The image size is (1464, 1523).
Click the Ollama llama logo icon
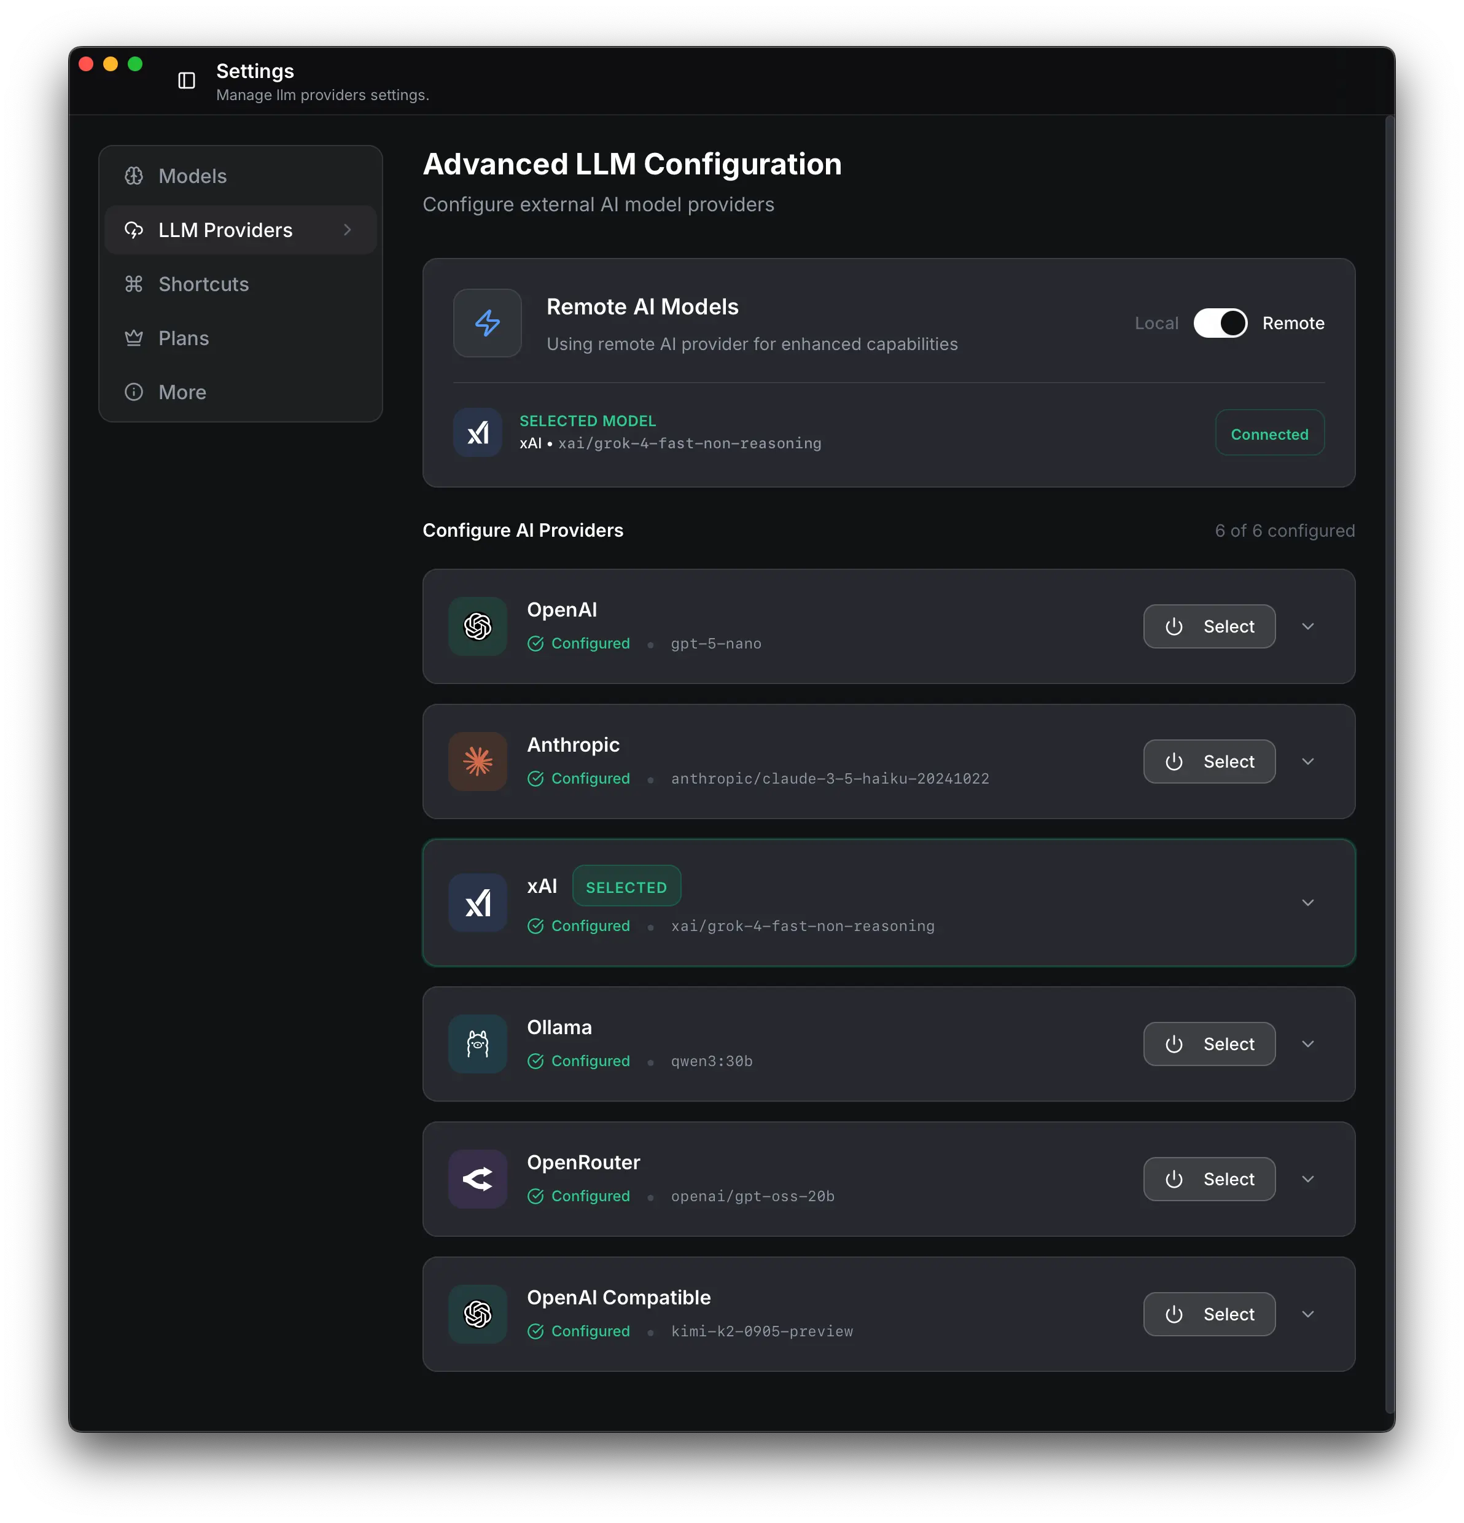[x=478, y=1043]
